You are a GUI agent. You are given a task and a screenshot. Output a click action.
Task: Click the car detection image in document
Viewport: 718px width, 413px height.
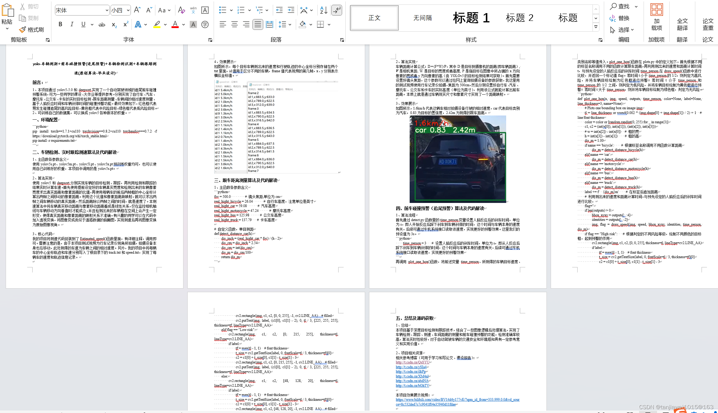tap(457, 159)
